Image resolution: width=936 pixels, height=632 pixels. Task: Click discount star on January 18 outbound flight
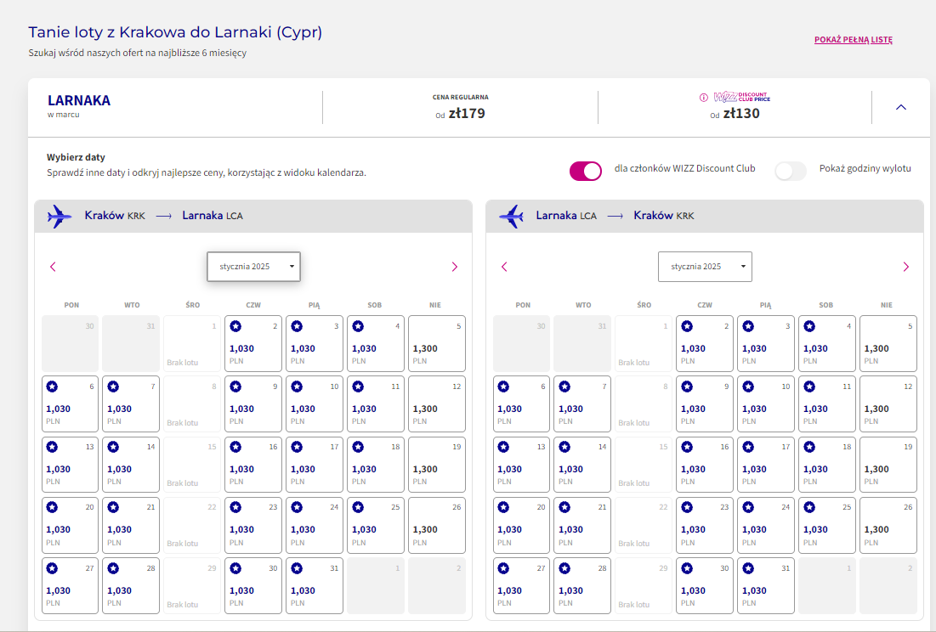(x=358, y=447)
